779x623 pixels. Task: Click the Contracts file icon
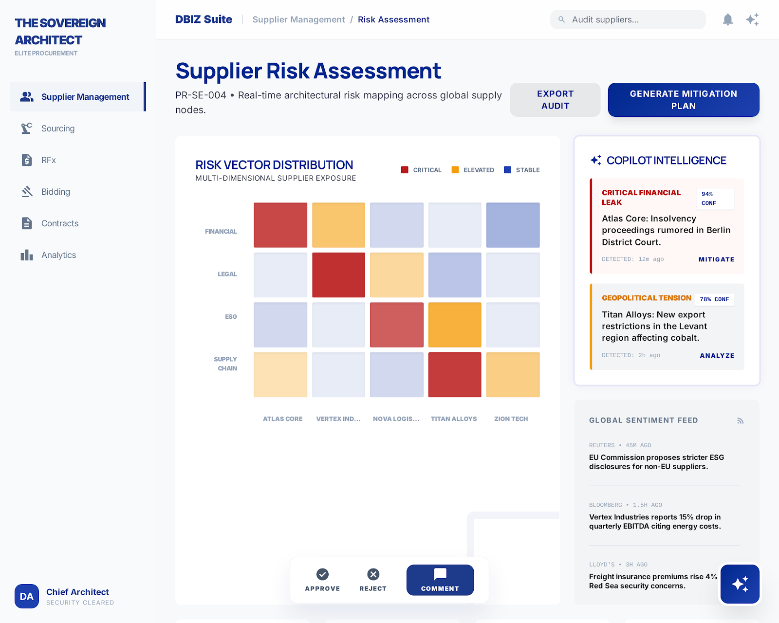coord(27,223)
